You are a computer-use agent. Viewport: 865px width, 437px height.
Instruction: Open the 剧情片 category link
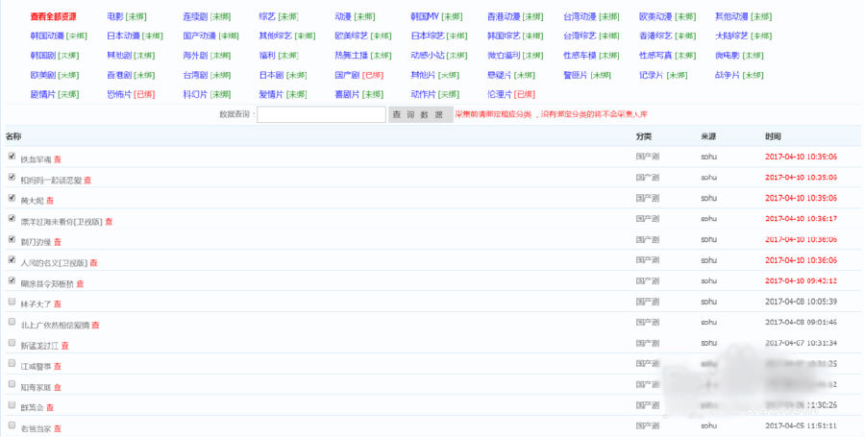tap(42, 95)
